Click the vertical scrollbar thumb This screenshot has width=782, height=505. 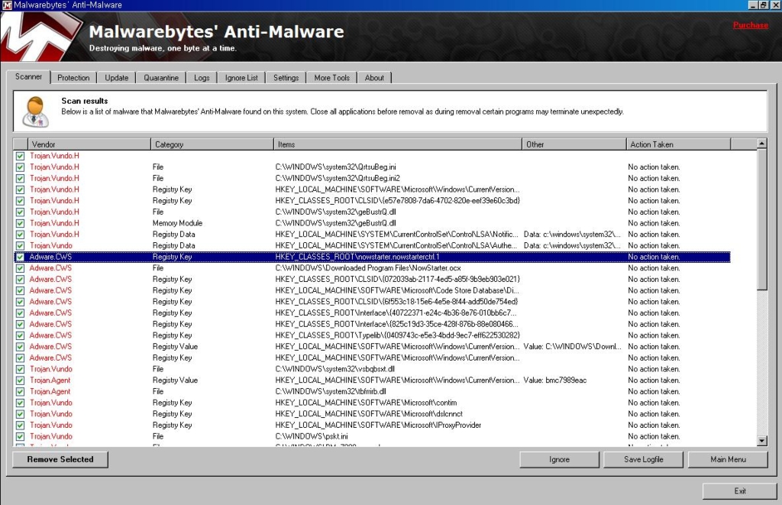(x=761, y=219)
